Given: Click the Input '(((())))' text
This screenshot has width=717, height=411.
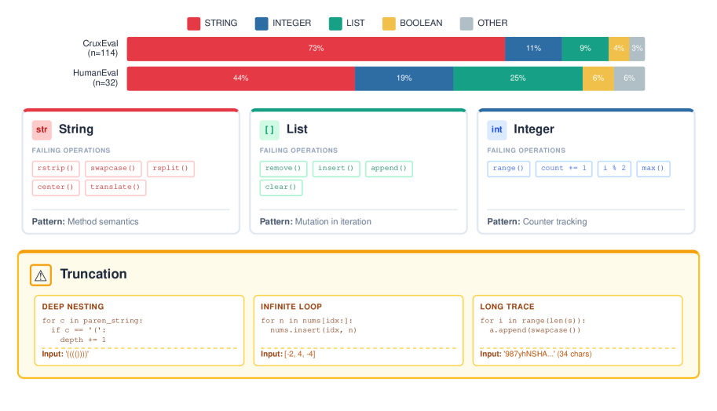Looking at the screenshot, I should (x=65, y=355).
